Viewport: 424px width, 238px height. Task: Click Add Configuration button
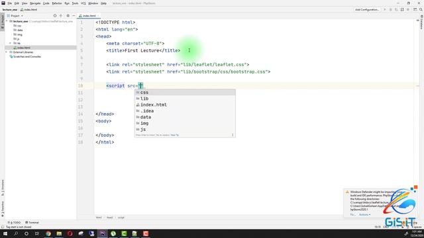[x=367, y=10]
